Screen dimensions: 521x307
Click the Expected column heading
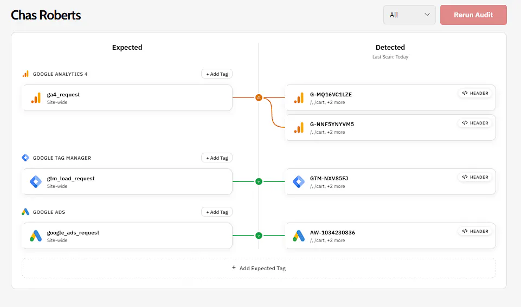[x=127, y=48]
